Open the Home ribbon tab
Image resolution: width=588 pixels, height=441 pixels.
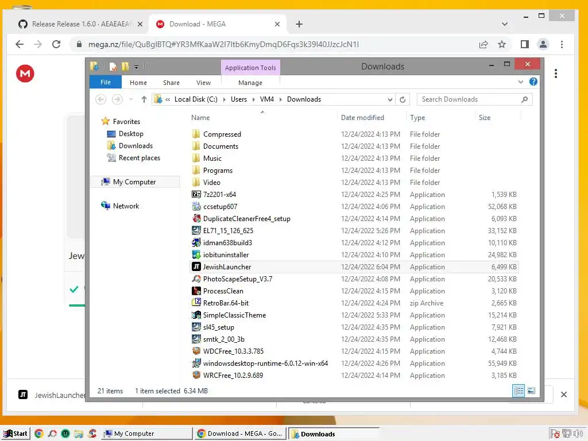[x=138, y=83]
